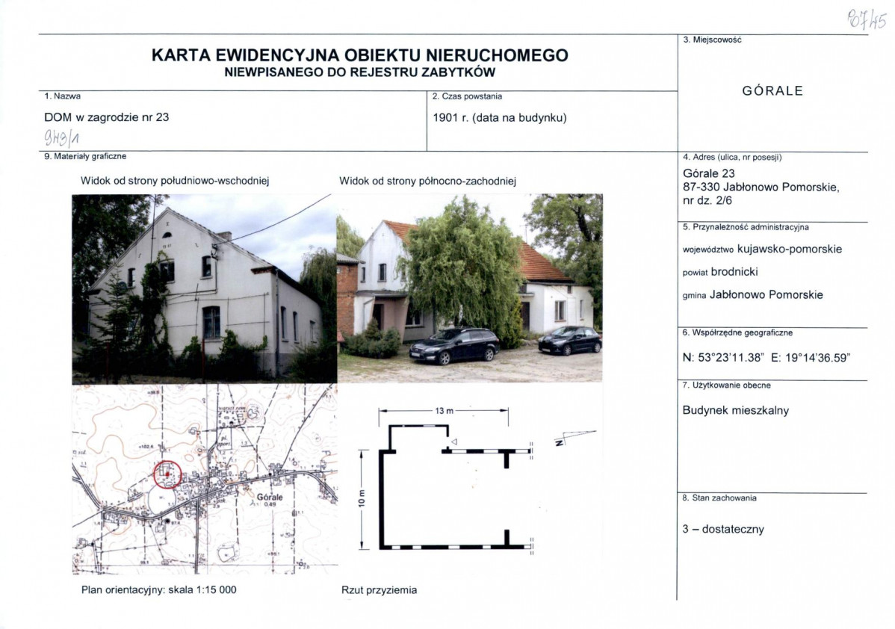Click the dark station wagon in the photo

coord(454,346)
